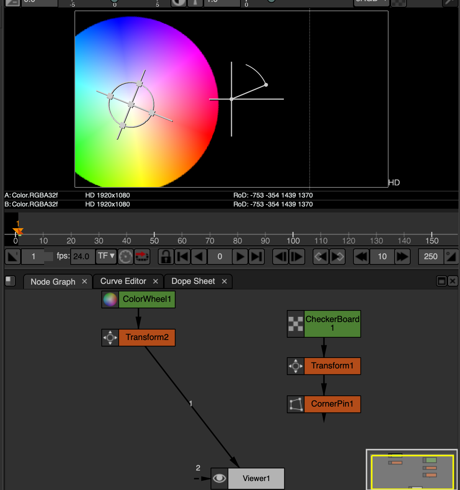Screen dimensions: 460x490
Task: Go to the previous keyframe
Action: click(x=321, y=257)
